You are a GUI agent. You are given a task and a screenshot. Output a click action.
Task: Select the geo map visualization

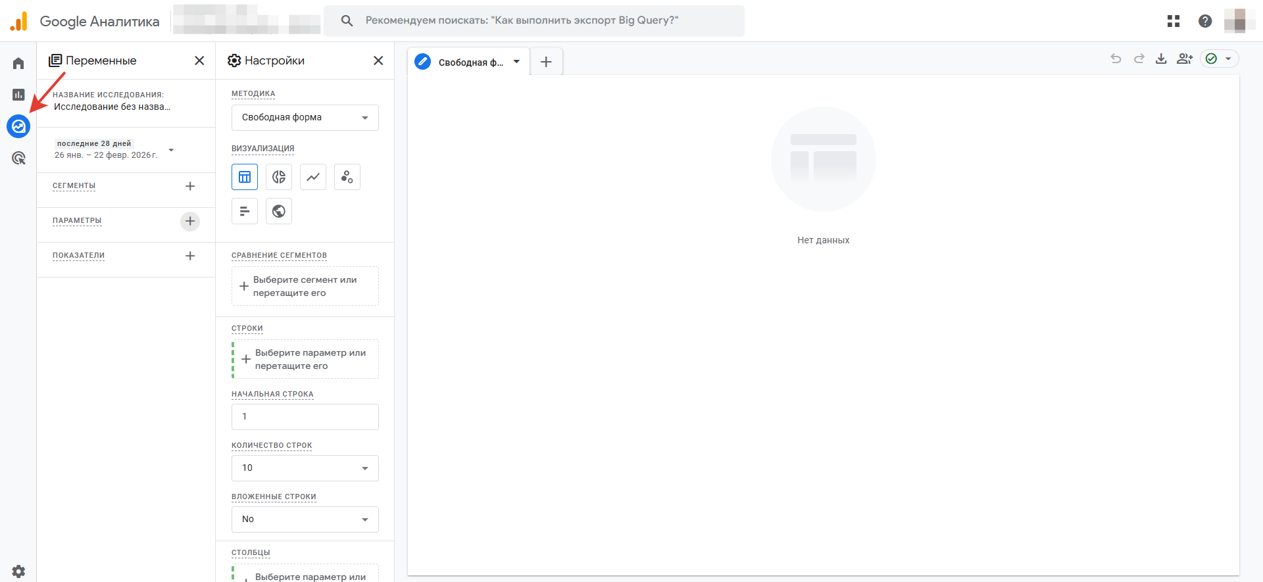click(x=279, y=211)
